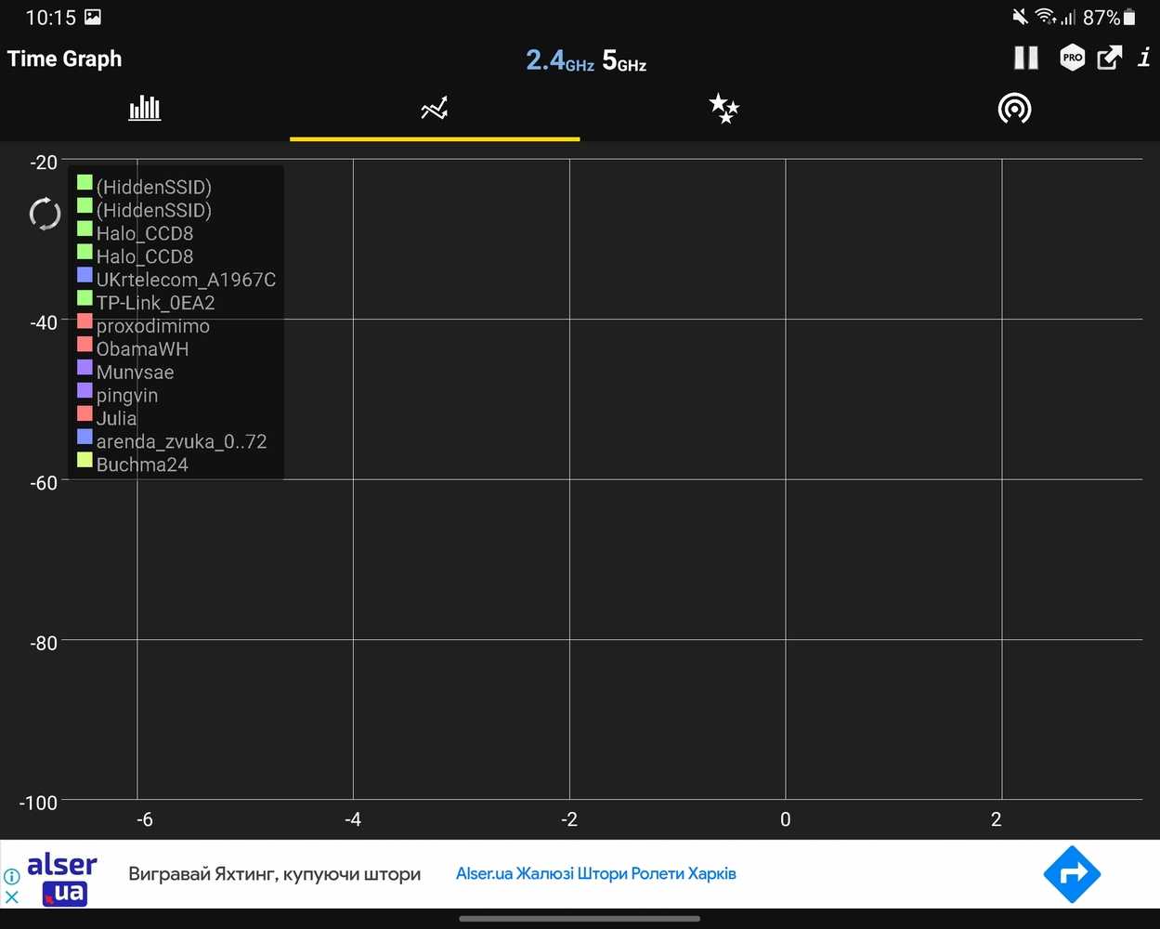Viewport: 1160px width, 929px height.
Task: Tap the ObamaWH network in legend
Action: [142, 349]
